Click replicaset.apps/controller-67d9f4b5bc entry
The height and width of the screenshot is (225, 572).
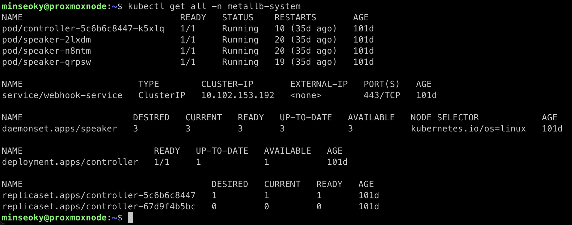click(x=99, y=207)
